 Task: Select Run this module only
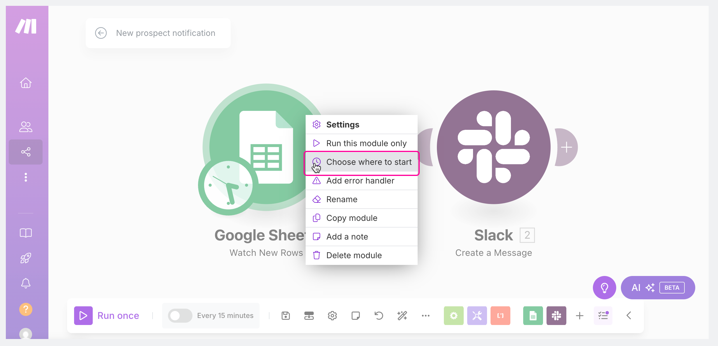coord(362,143)
